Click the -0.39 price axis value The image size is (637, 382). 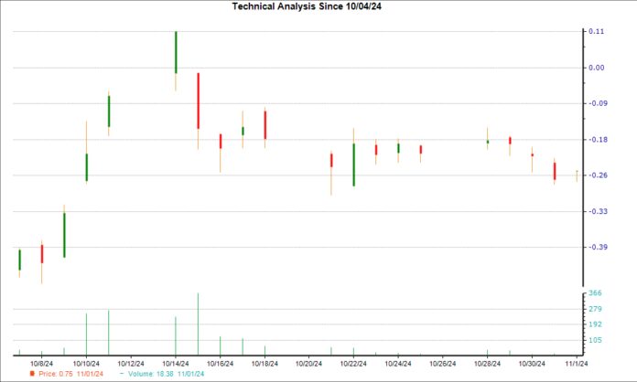(x=598, y=247)
